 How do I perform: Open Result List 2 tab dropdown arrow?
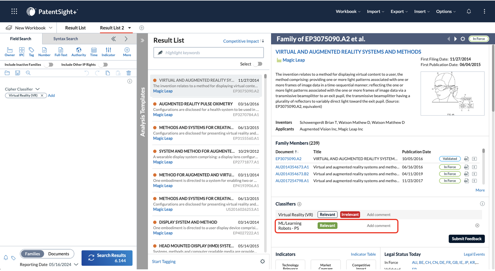click(130, 28)
